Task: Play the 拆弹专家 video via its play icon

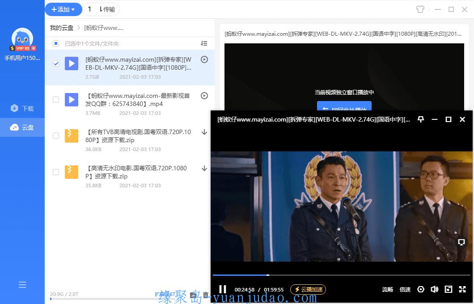Action: 204,59
